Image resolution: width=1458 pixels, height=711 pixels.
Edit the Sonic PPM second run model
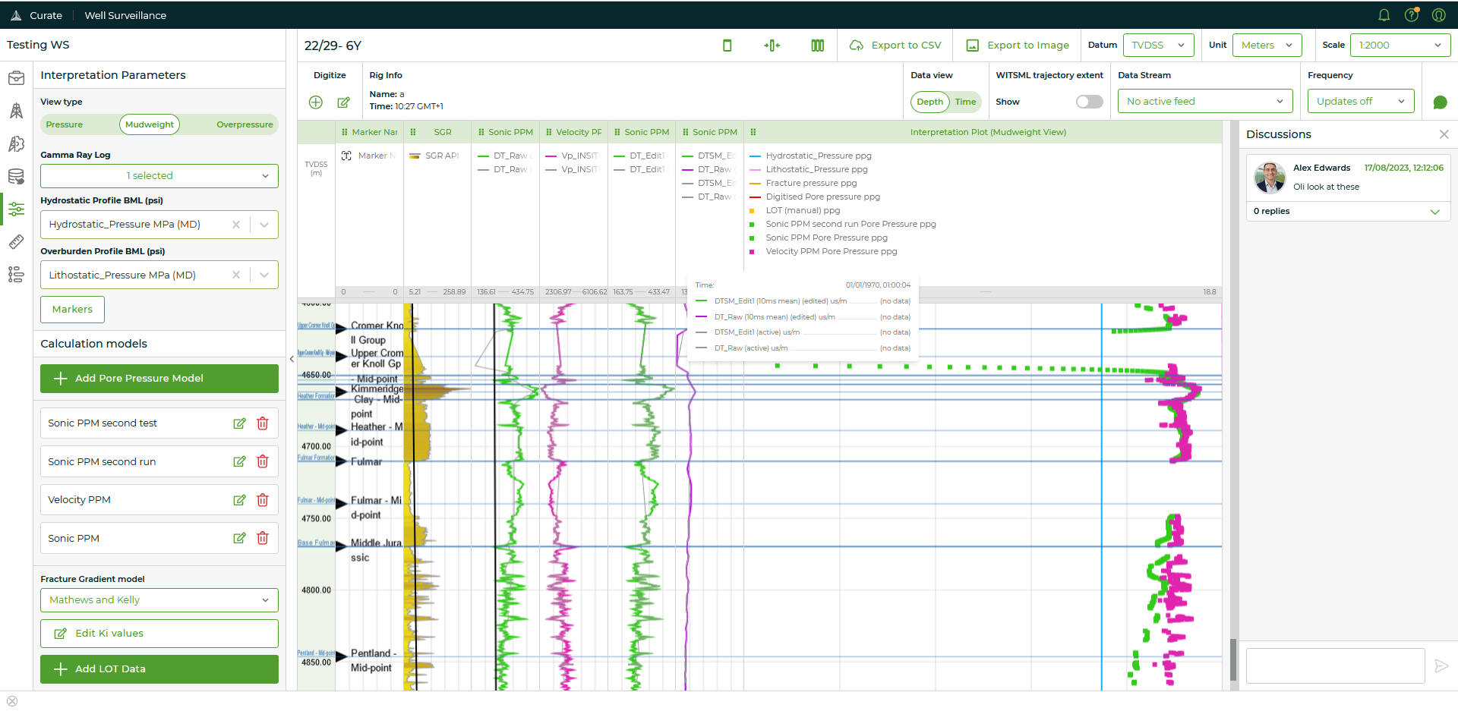point(239,461)
